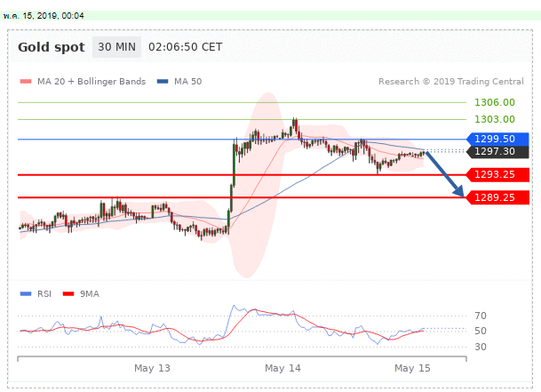Click the 02:06:50 CET timestamp

pos(186,47)
